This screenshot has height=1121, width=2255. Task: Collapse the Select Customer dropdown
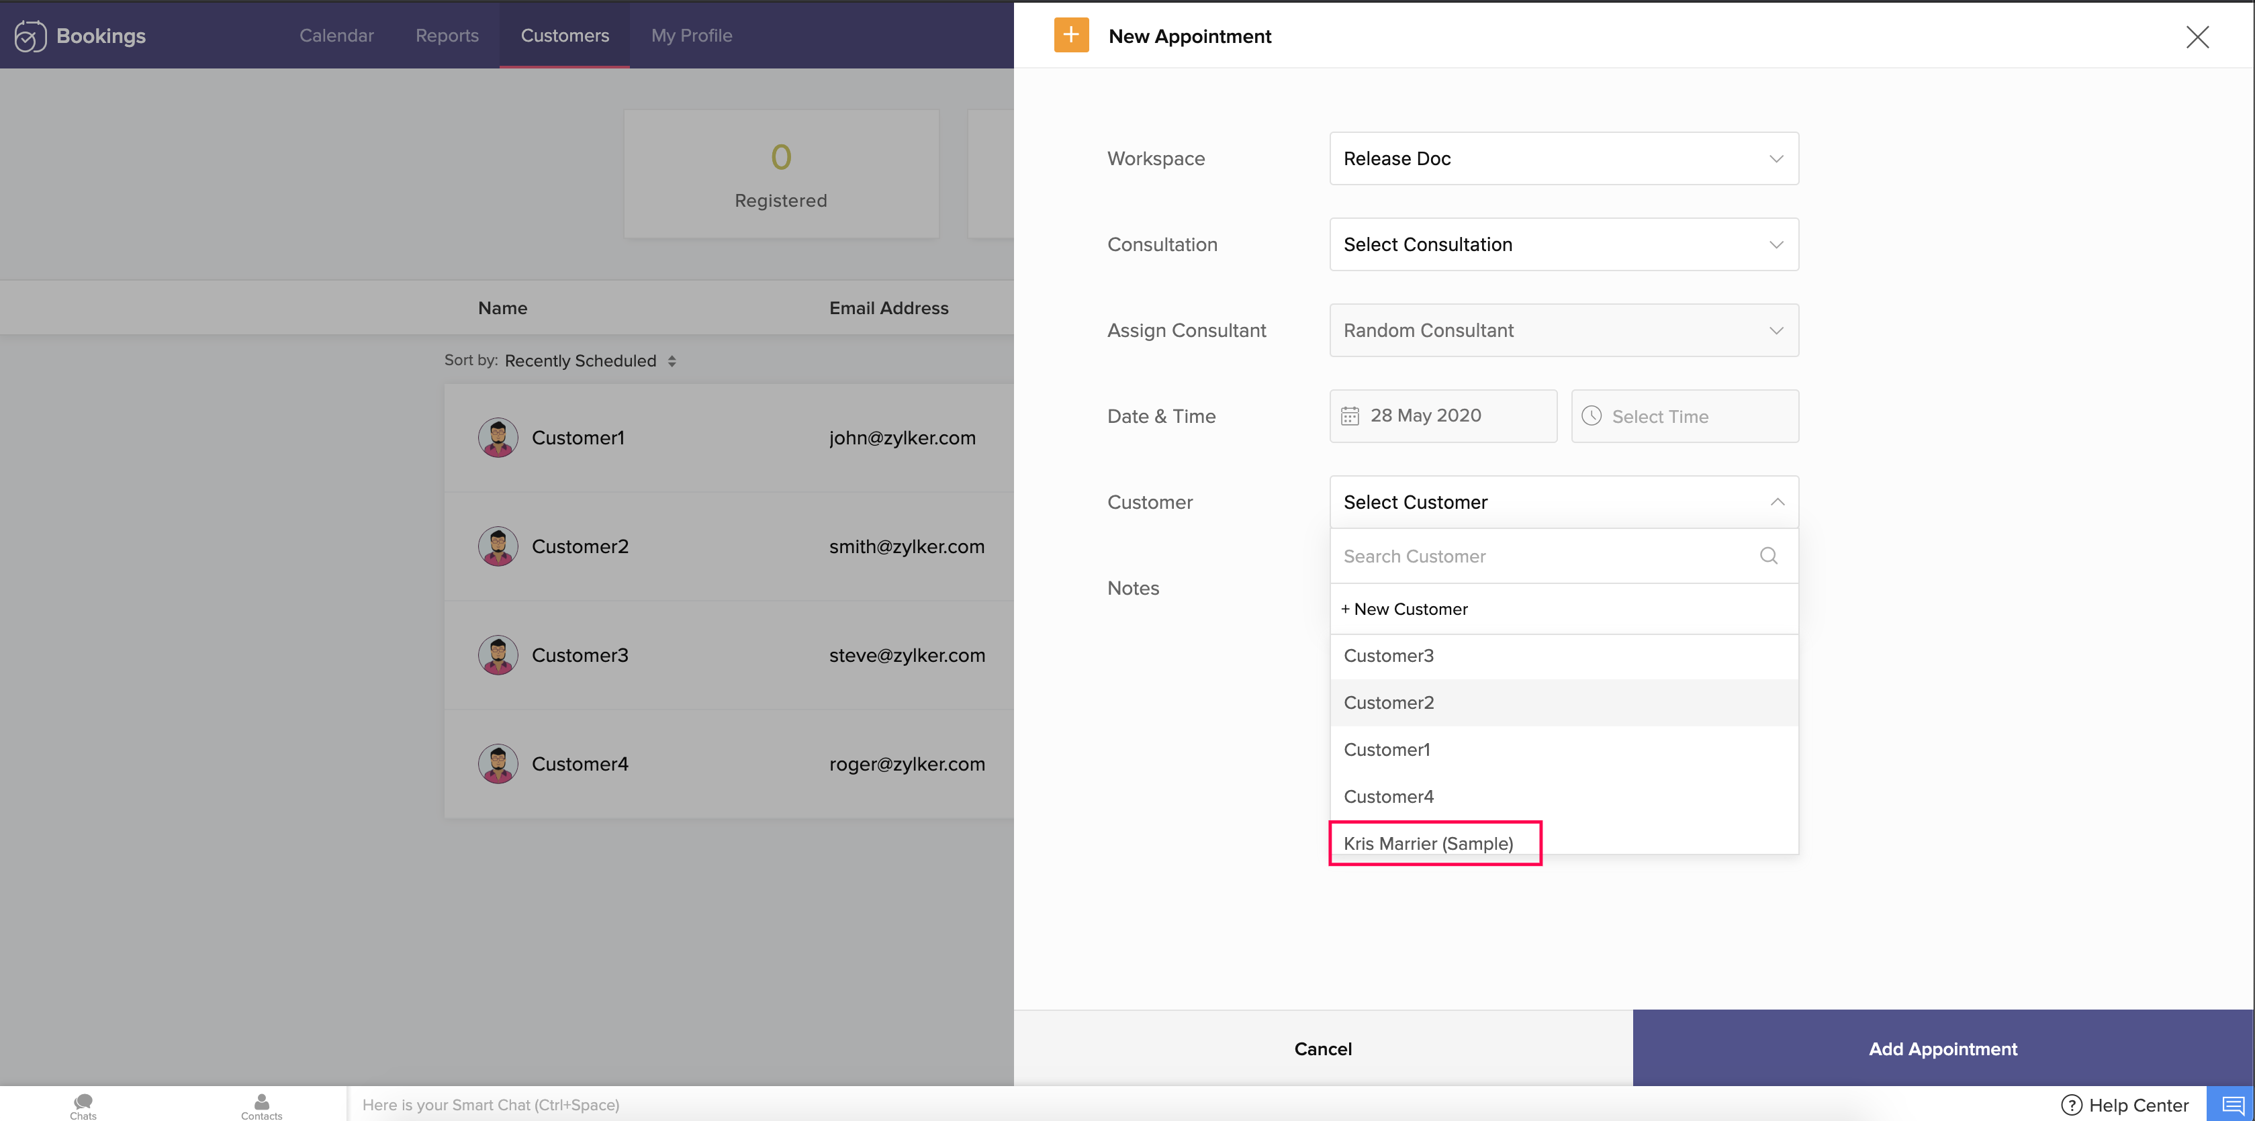1776,502
